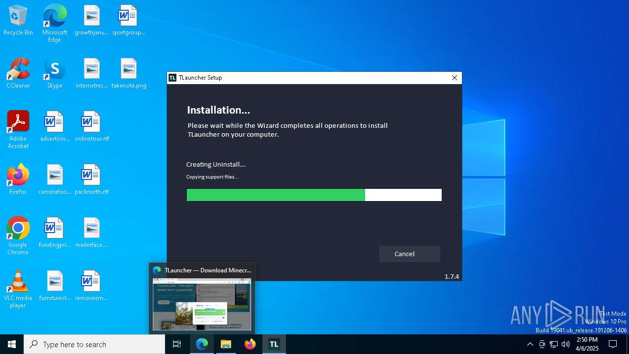Click the TLauncher — Download Minecr... preview title
The height and width of the screenshot is (354, 629).
point(208,270)
